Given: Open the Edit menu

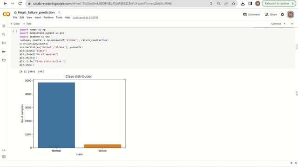Looking at the screenshot, I should [22, 18].
